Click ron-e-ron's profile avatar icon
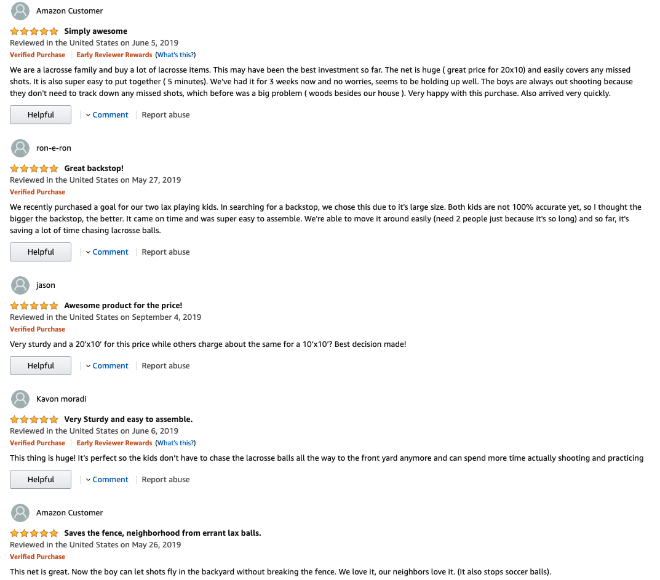Viewport: 660px width, 580px height. click(20, 148)
